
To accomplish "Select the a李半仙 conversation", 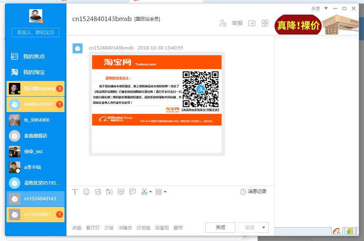I will coord(36,167).
